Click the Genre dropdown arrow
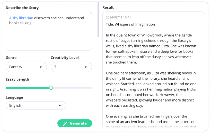 [x=41, y=67]
